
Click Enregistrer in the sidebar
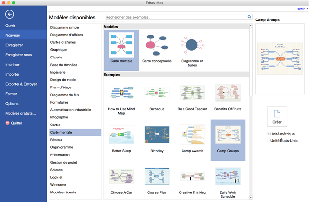pyautogui.click(x=14, y=45)
